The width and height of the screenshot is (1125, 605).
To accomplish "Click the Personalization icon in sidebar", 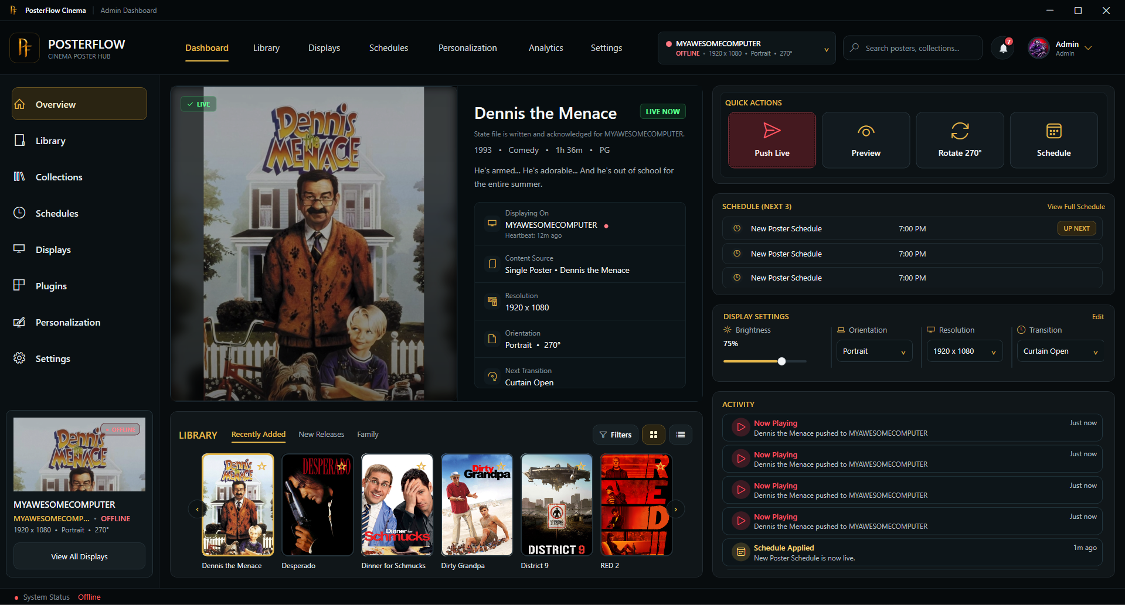I will pos(19,322).
